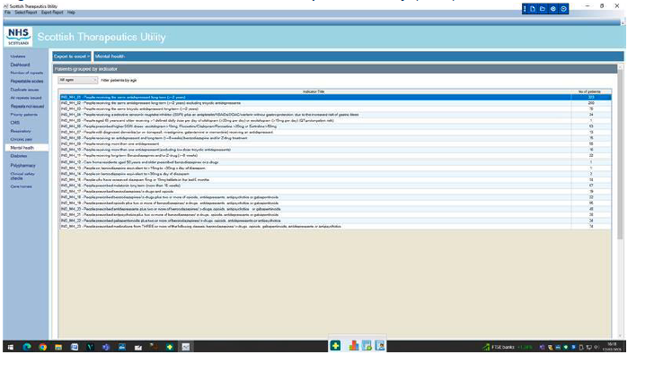Select indicator row IND_MH_17
This screenshot has height=389, width=654.
(x=335, y=192)
